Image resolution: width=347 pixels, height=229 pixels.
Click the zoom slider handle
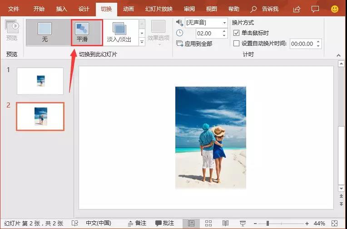click(x=268, y=224)
